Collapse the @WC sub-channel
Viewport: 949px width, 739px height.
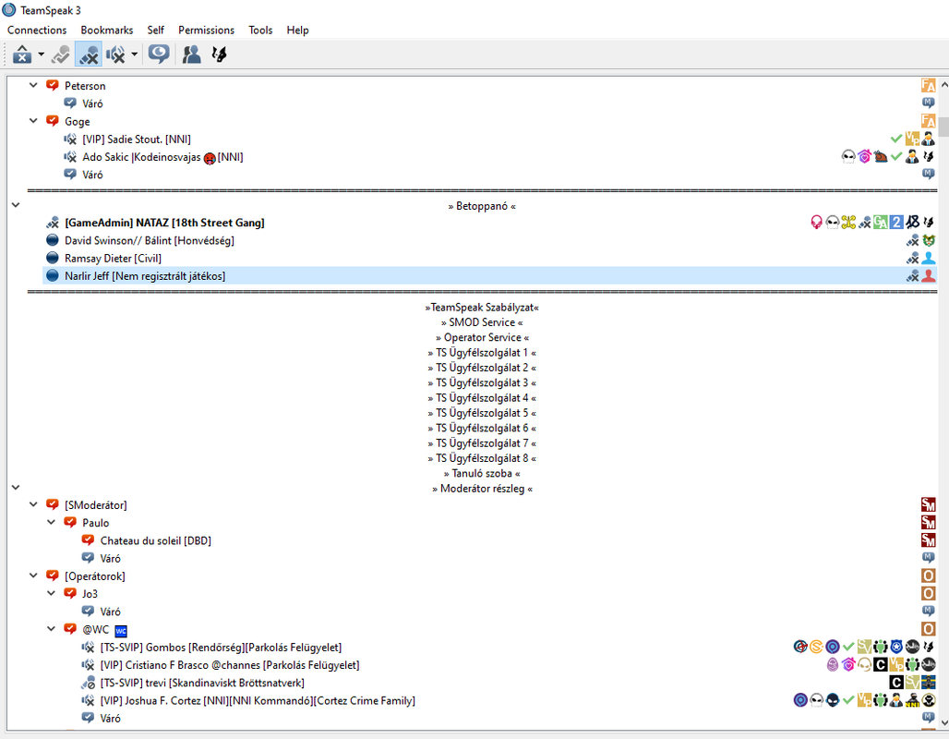click(x=52, y=629)
